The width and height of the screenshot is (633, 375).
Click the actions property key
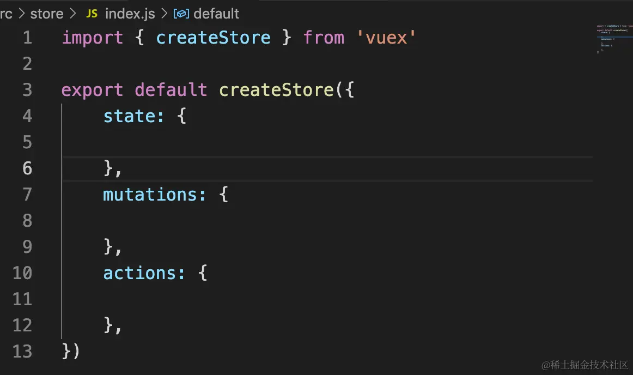(x=140, y=273)
